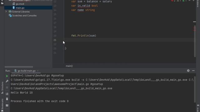Collapse function fold marker at closing brace

pyautogui.click(x=64, y=49)
